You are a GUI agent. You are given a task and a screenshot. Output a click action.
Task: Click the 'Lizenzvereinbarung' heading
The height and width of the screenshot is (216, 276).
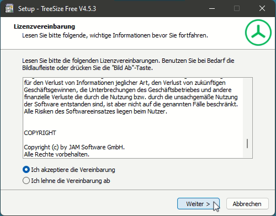click(x=44, y=26)
